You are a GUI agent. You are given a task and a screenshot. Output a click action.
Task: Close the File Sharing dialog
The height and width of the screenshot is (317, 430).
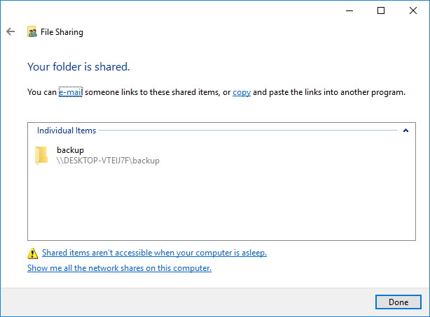click(413, 10)
